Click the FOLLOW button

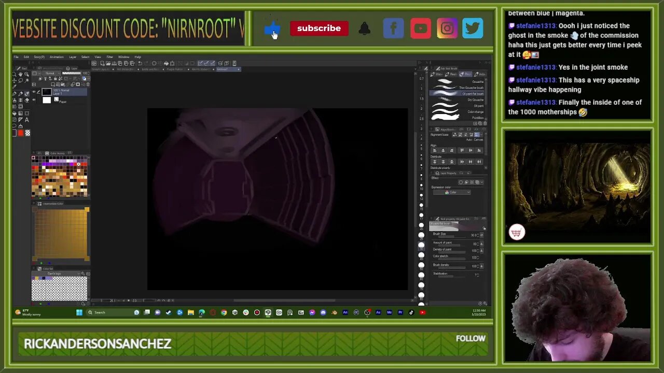click(471, 338)
